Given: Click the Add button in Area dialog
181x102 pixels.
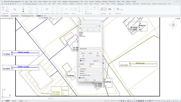Looking at the screenshot, I should tap(98, 53).
